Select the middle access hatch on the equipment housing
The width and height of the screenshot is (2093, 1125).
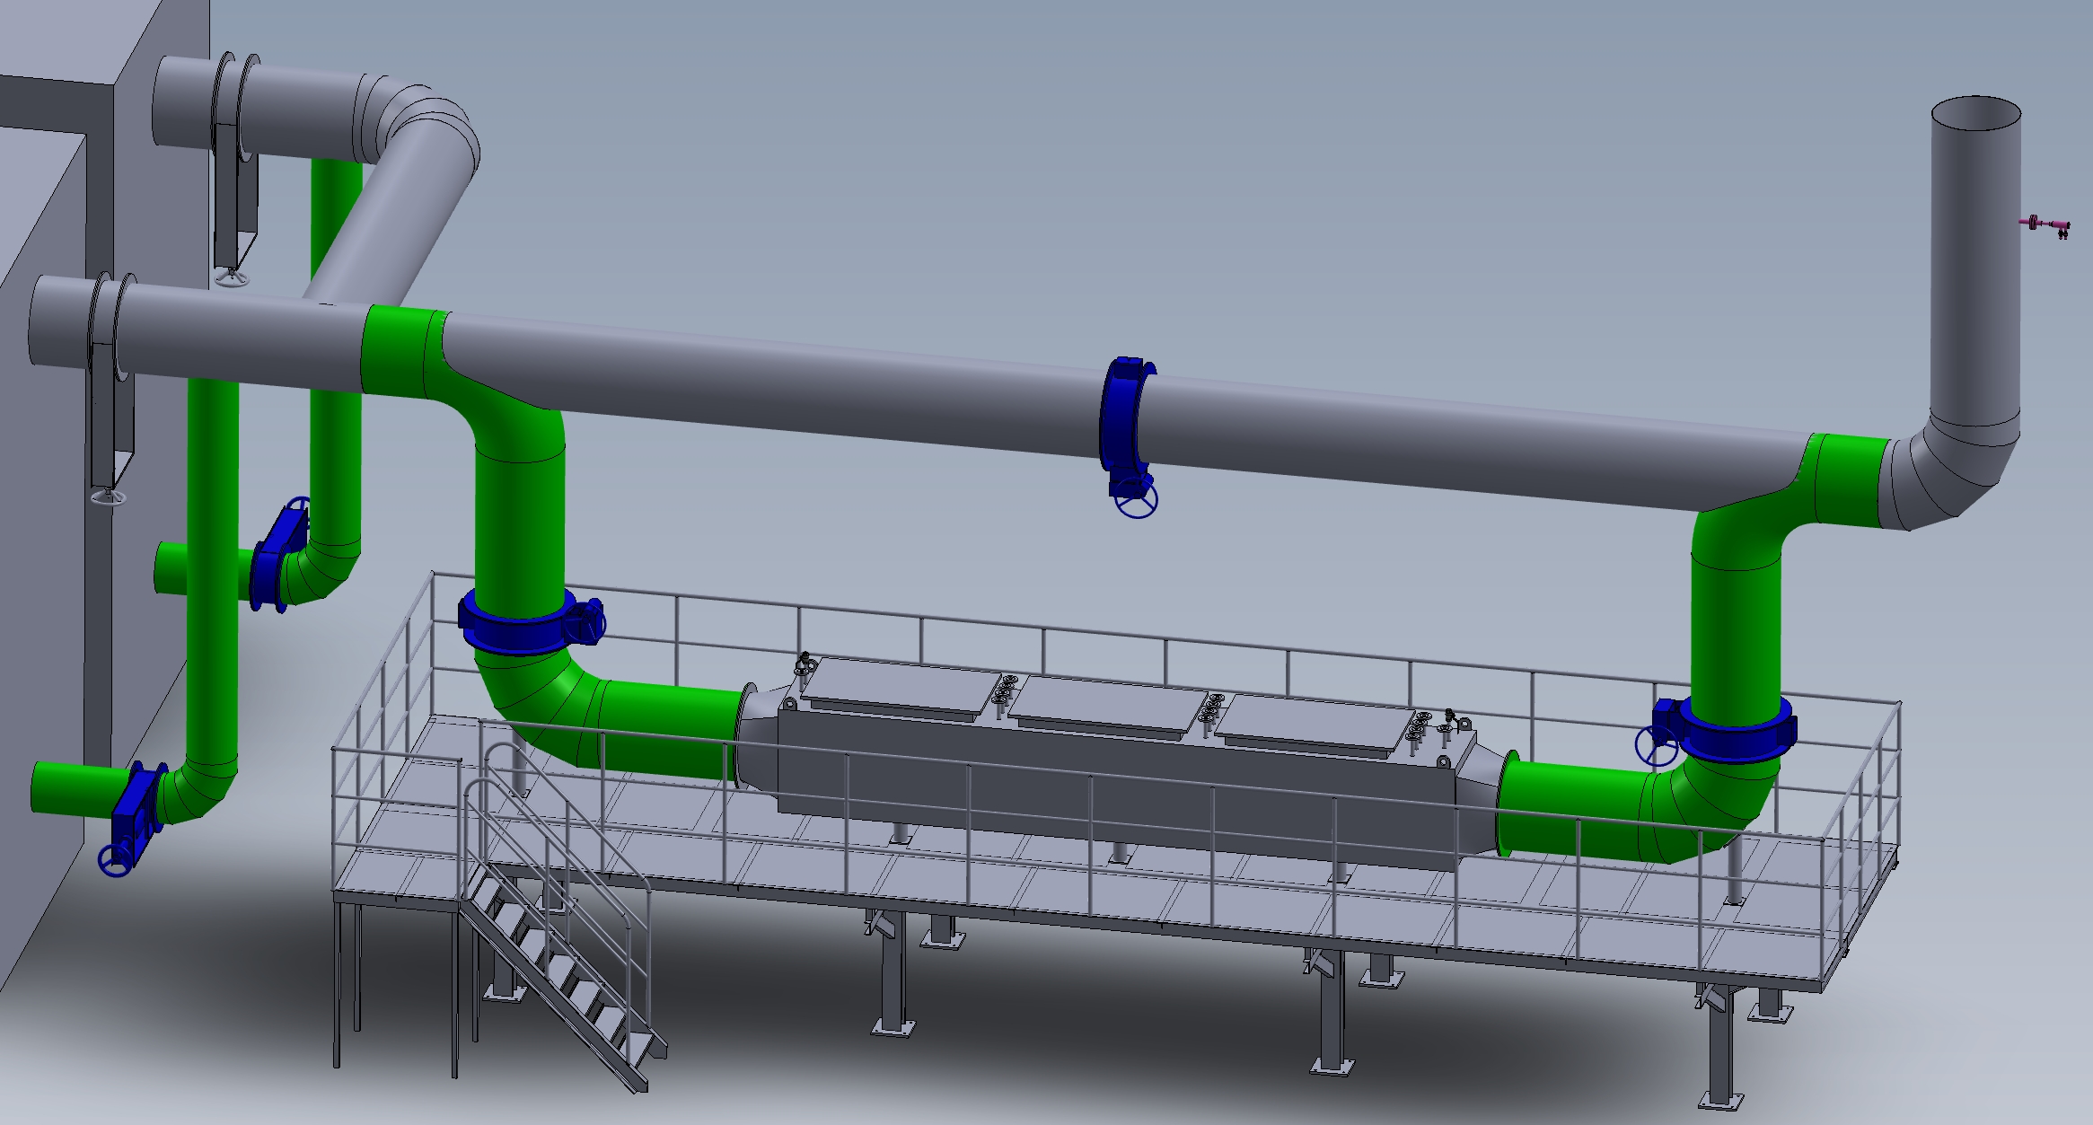1109,708
